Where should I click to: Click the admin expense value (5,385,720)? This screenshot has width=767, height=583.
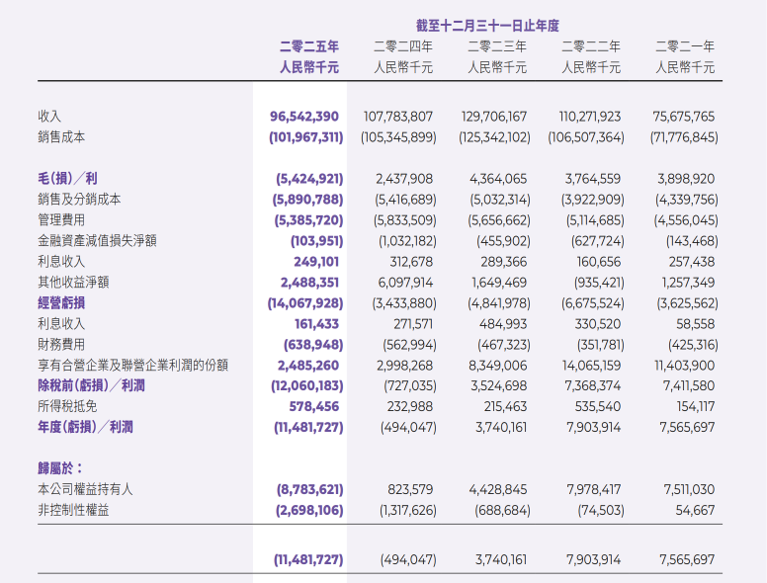[308, 220]
